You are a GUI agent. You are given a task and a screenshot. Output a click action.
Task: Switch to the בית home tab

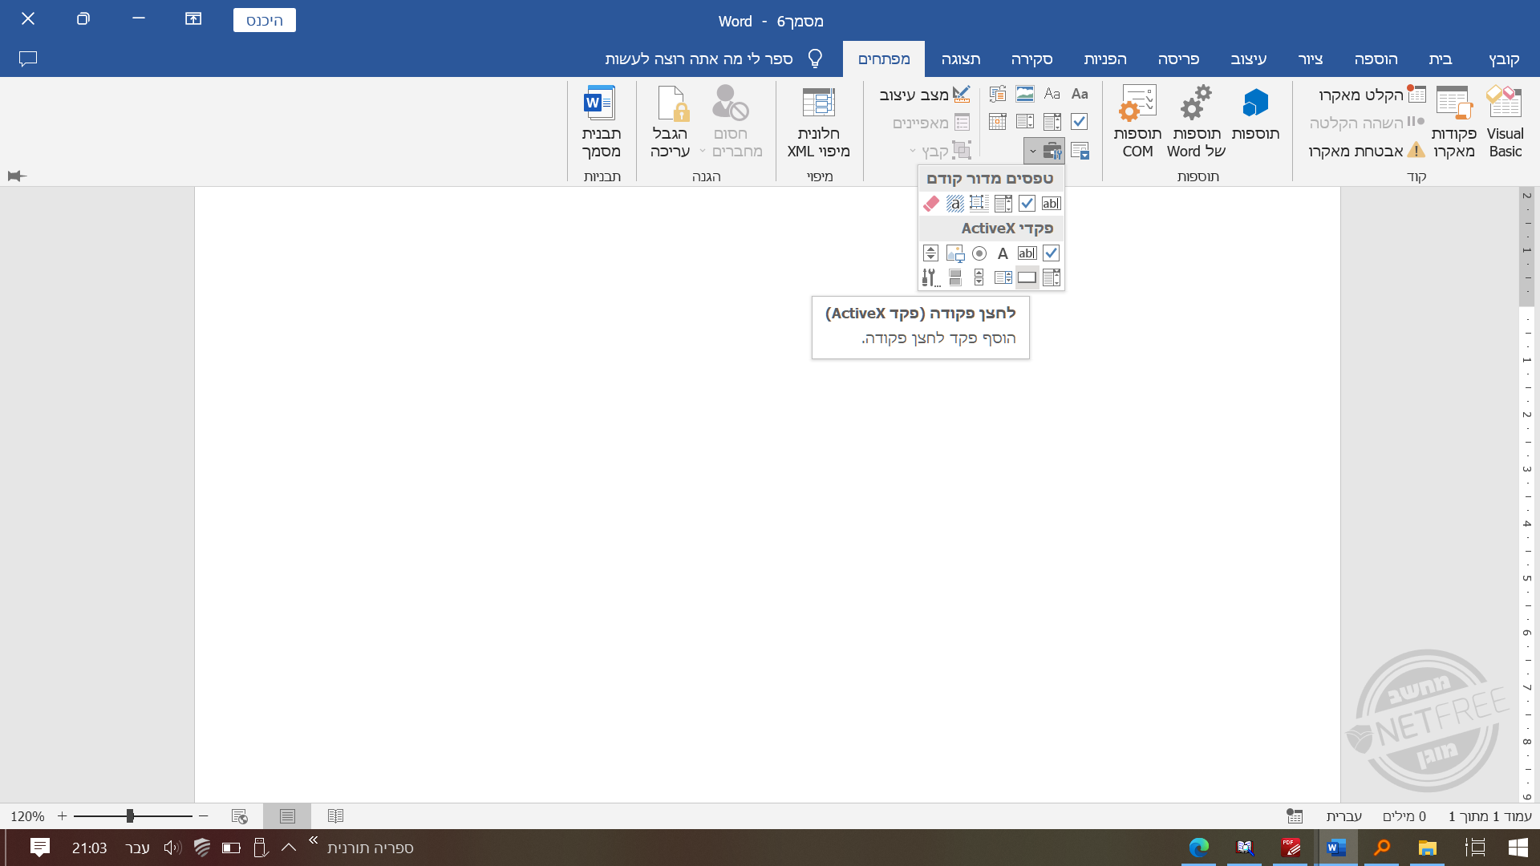(1441, 59)
